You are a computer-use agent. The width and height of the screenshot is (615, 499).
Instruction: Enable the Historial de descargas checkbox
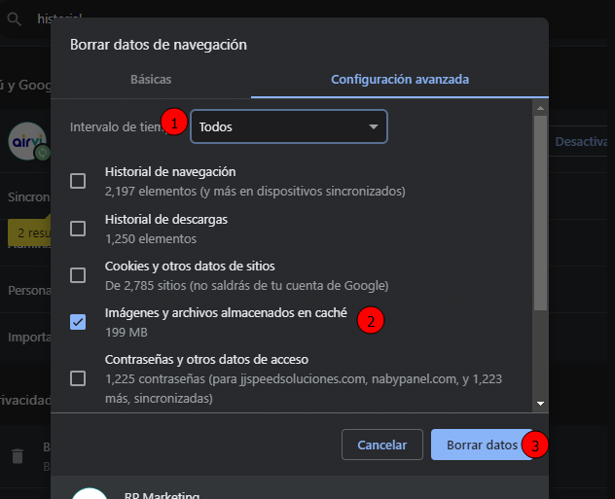[x=78, y=228]
